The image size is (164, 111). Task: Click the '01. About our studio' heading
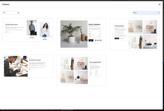(x=35, y=60)
